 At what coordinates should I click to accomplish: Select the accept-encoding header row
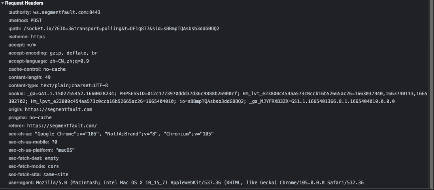pyautogui.click(x=53, y=53)
